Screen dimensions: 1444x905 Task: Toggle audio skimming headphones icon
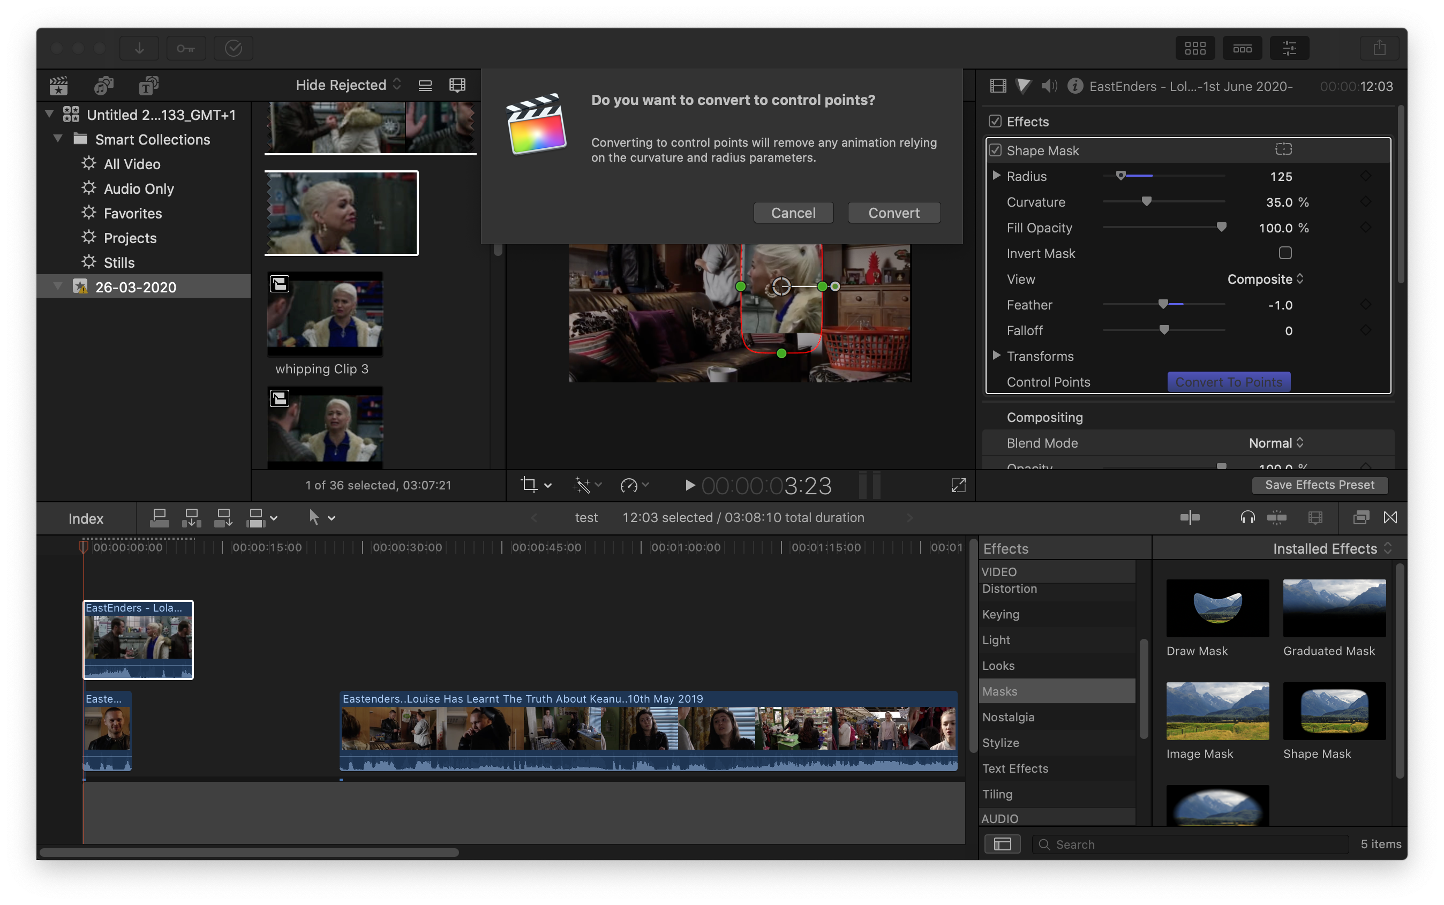tap(1247, 518)
